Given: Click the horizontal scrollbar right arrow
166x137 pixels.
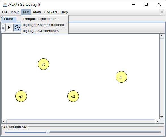Looking at the screenshot, I should [x=157, y=121].
